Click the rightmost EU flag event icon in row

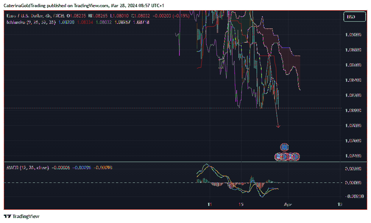296,157
